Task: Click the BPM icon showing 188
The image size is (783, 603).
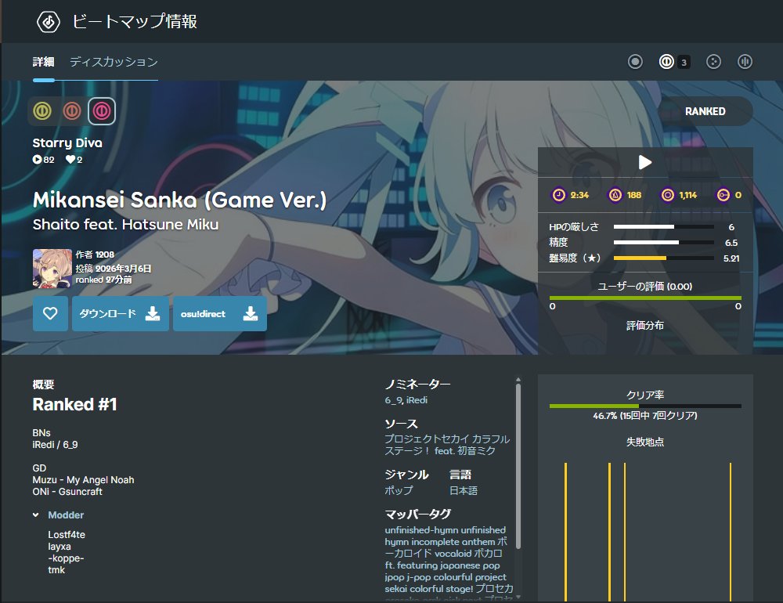Action: point(615,195)
